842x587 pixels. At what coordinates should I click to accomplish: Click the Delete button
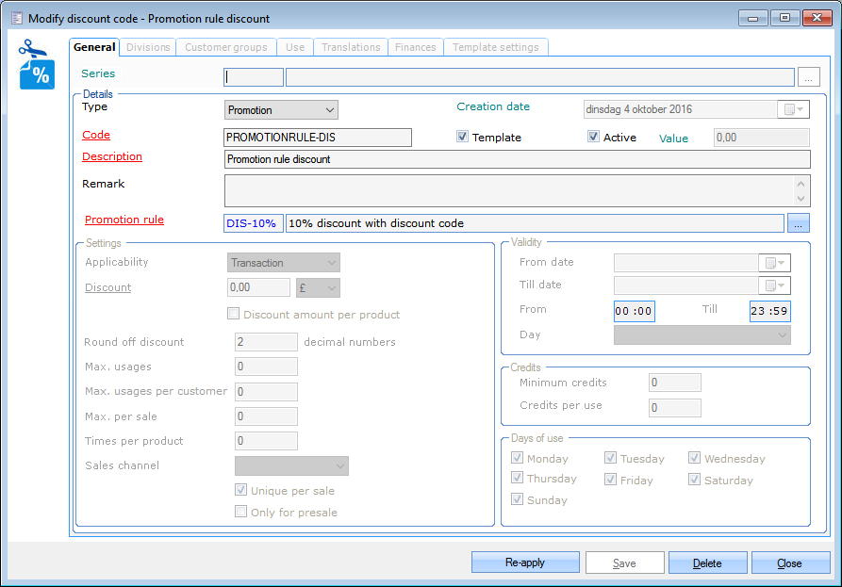(x=707, y=563)
